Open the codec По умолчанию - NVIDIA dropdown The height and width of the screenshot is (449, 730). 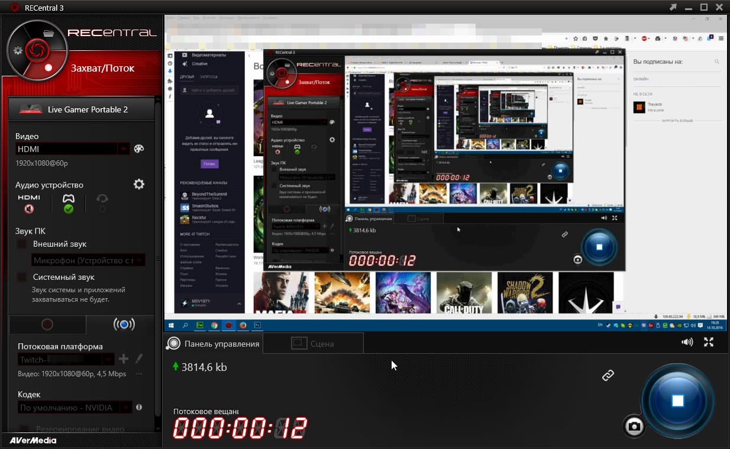pyautogui.click(x=75, y=408)
